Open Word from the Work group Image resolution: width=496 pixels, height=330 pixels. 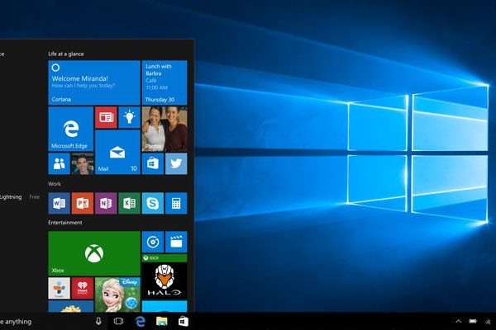(59, 202)
